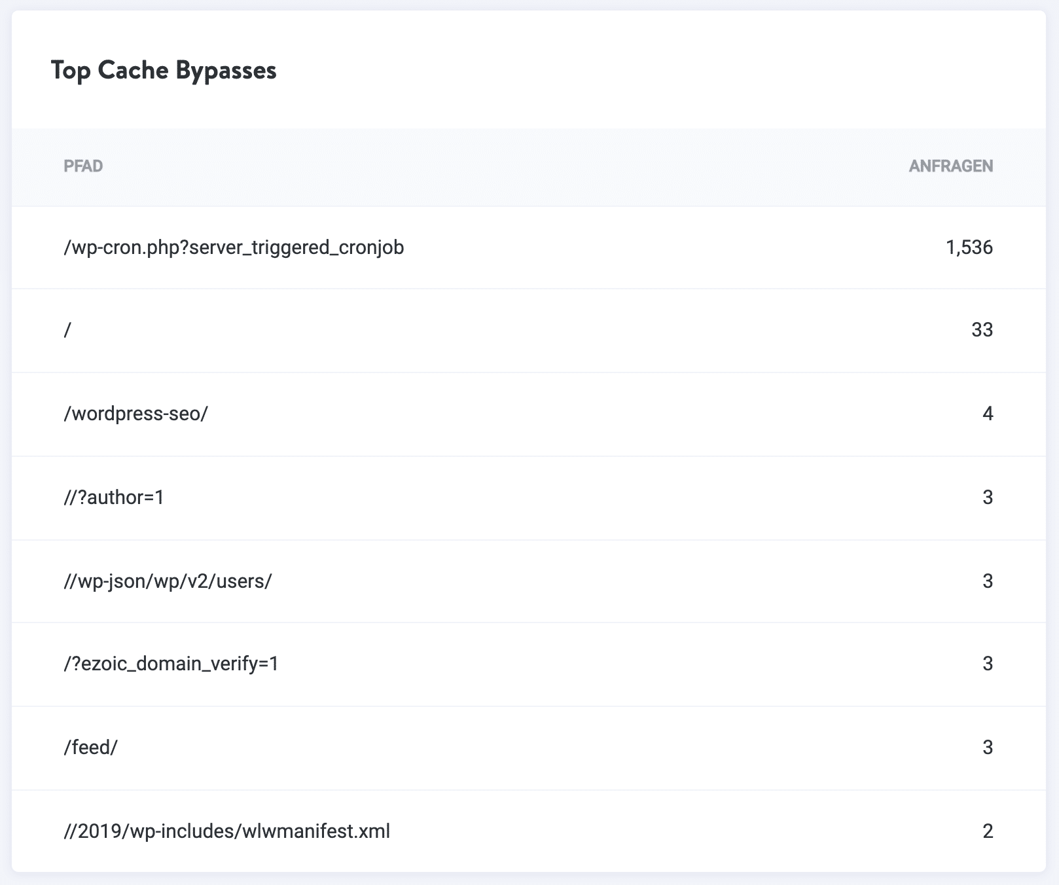Open the /wordpress-seo/ path entry
The image size is (1059, 885).
pyautogui.click(x=135, y=414)
